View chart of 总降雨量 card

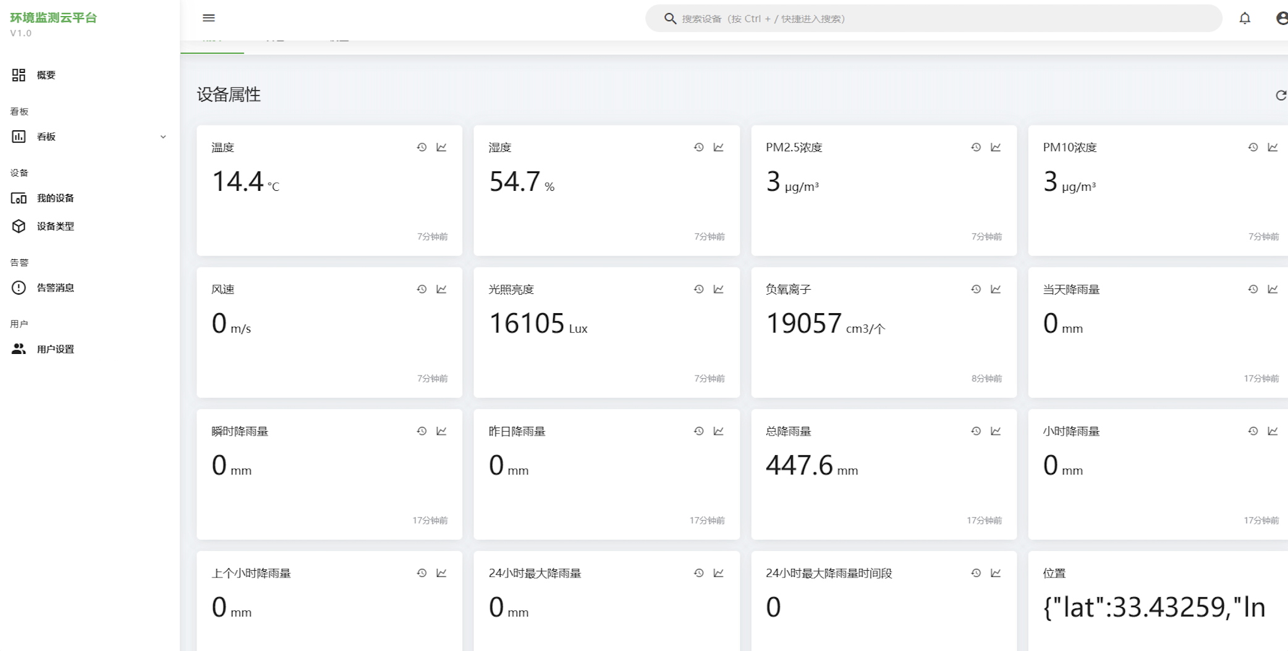pyautogui.click(x=996, y=431)
